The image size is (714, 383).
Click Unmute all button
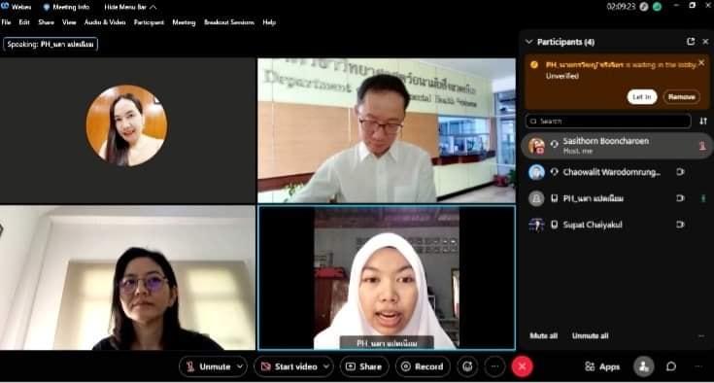[x=591, y=335]
